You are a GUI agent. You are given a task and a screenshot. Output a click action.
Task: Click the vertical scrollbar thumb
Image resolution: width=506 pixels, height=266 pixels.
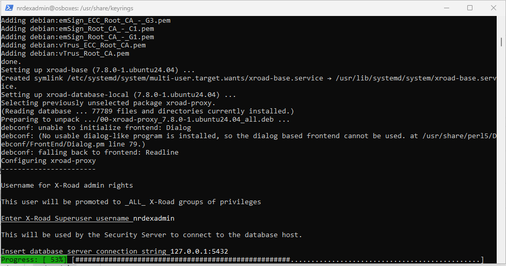(x=501, y=42)
